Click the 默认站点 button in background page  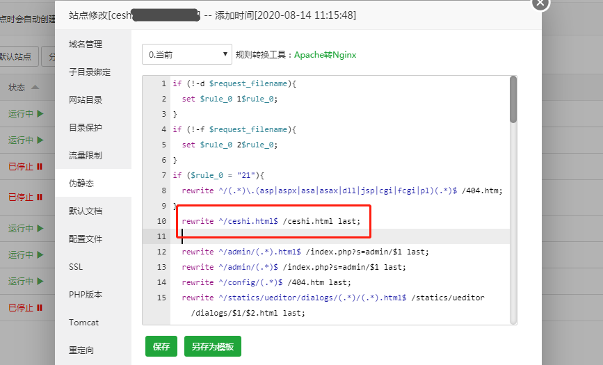(x=19, y=56)
